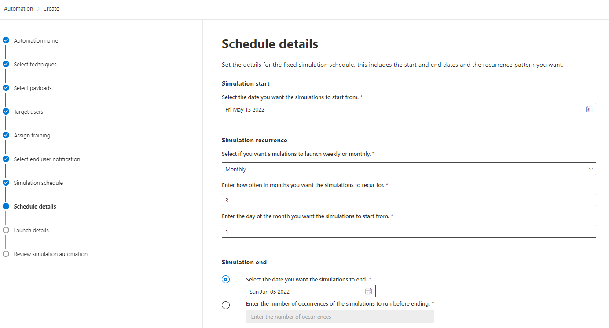Viewport: 609px width, 328px height.
Task: Click the filled circle on Schedule details step
Action: click(6, 206)
